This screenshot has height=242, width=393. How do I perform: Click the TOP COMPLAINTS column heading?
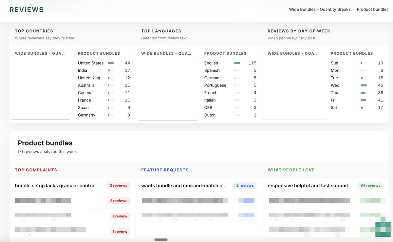click(36, 170)
